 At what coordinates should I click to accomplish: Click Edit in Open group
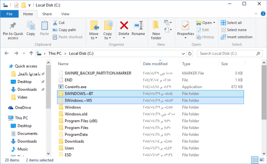tap(202, 30)
